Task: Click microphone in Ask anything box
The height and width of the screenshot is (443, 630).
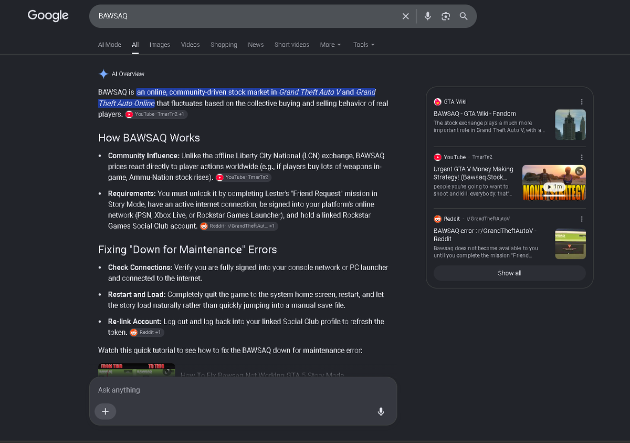Action: click(x=381, y=411)
